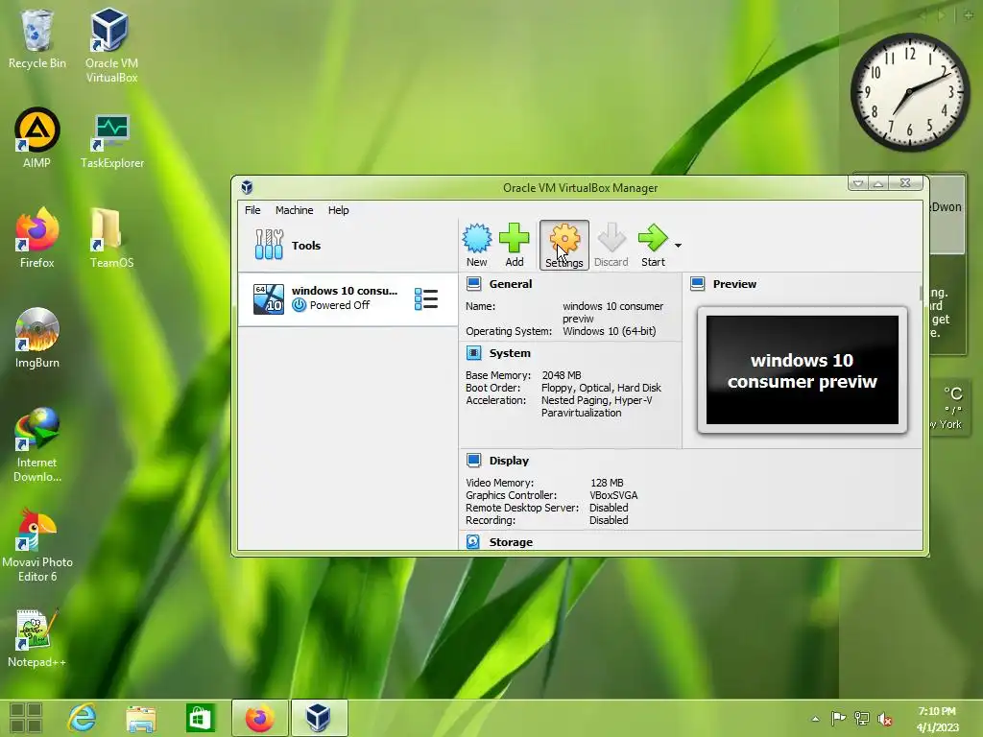Open the Machine menu
This screenshot has width=983, height=737.
[294, 210]
